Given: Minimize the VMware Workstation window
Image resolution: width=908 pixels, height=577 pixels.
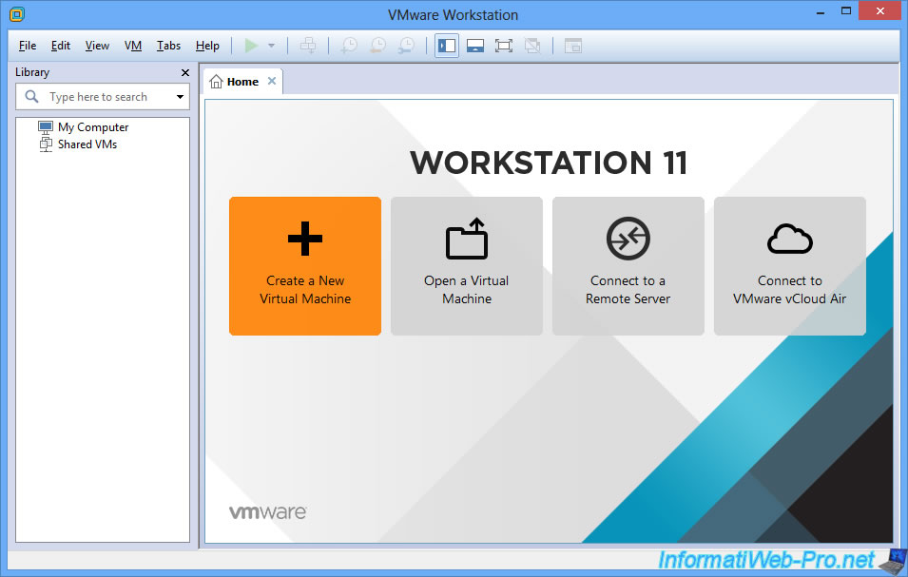Looking at the screenshot, I should pyautogui.click(x=820, y=11).
